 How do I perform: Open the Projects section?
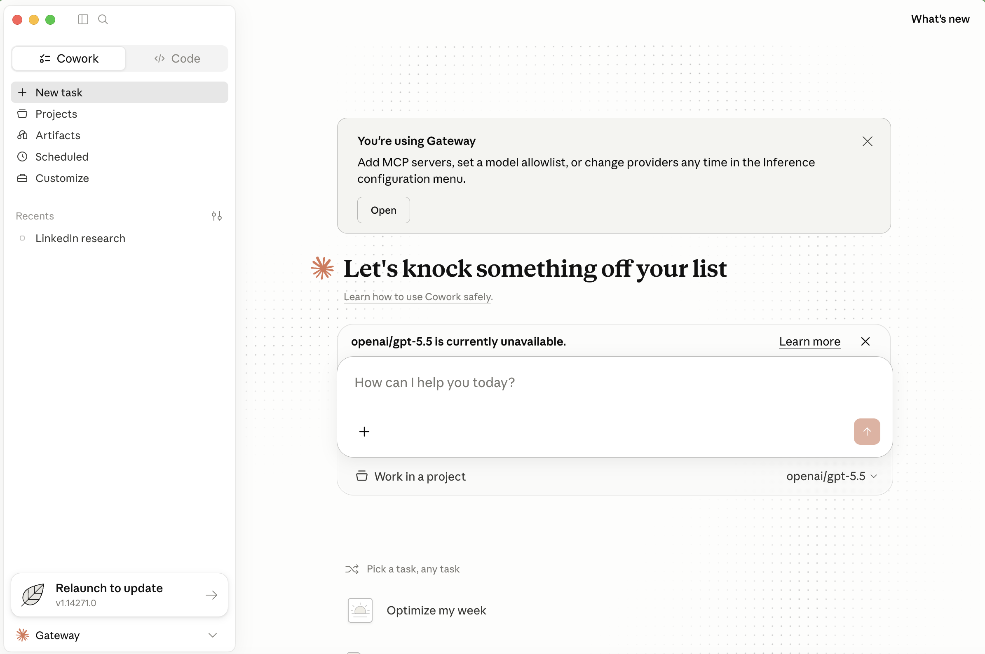click(x=120, y=114)
